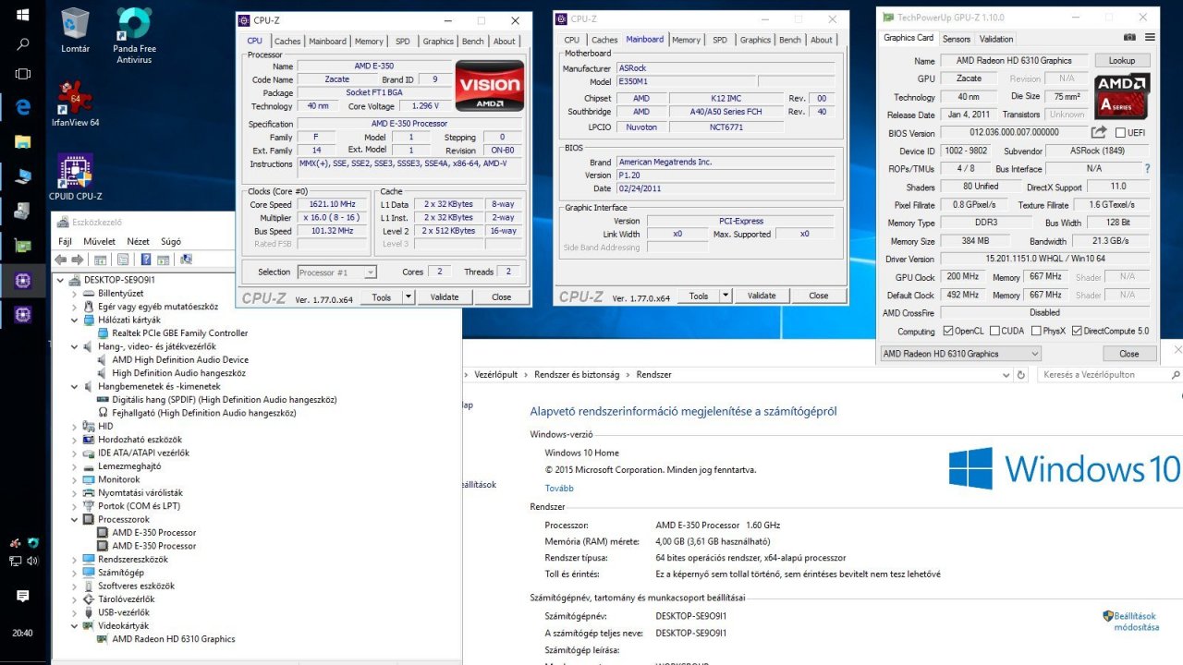Open taskbar search magnifier
Image resolution: width=1183 pixels, height=665 pixels.
[22, 43]
